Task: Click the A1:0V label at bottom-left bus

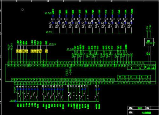Action: [13, 100]
